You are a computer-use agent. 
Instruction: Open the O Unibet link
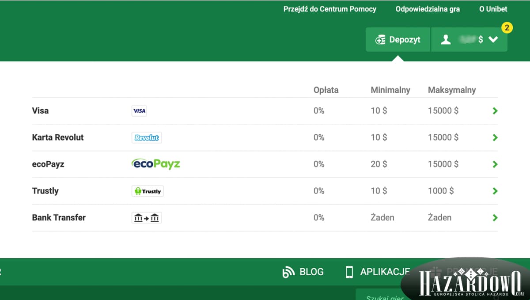point(493,9)
